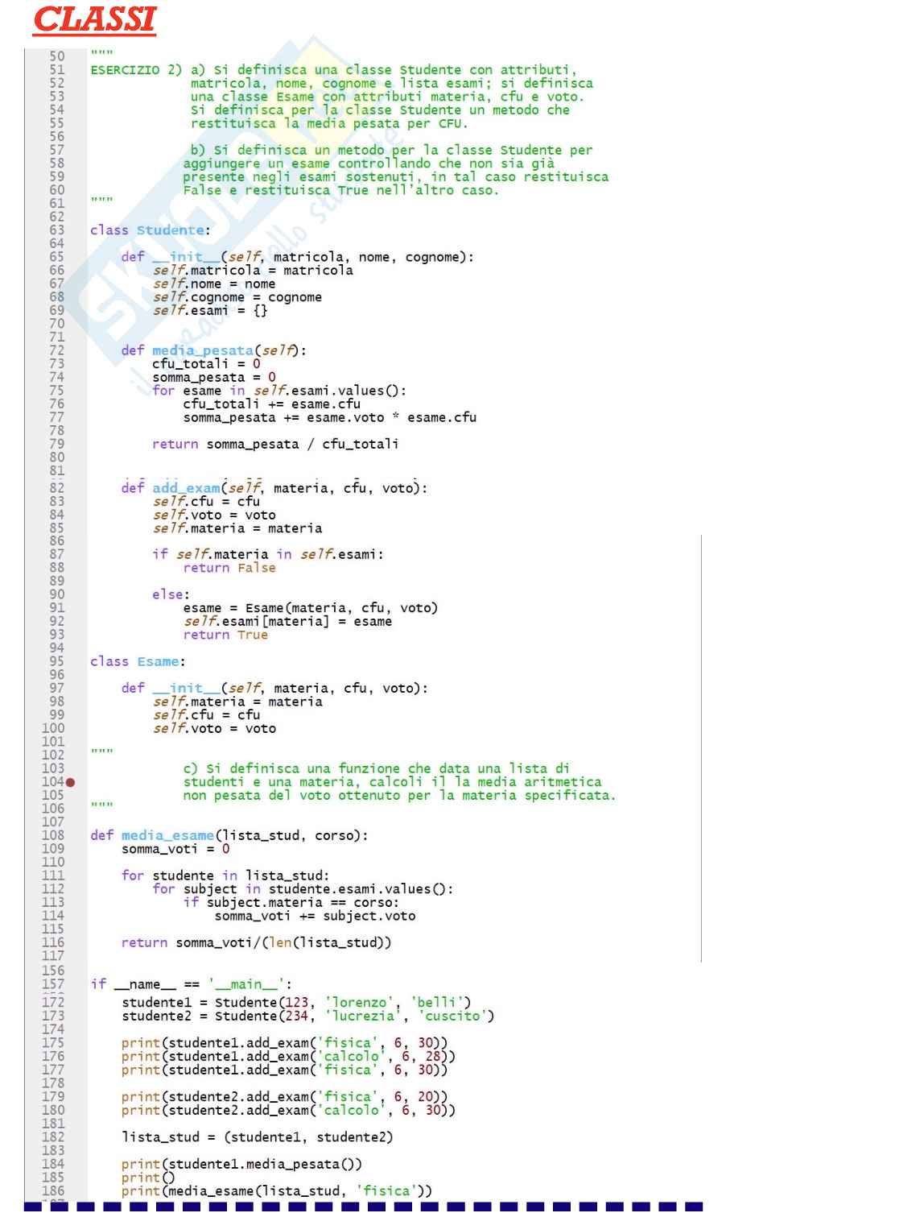Click the 'else:' keyword on line 90
This screenshot has height=1213, width=924.
(x=171, y=594)
